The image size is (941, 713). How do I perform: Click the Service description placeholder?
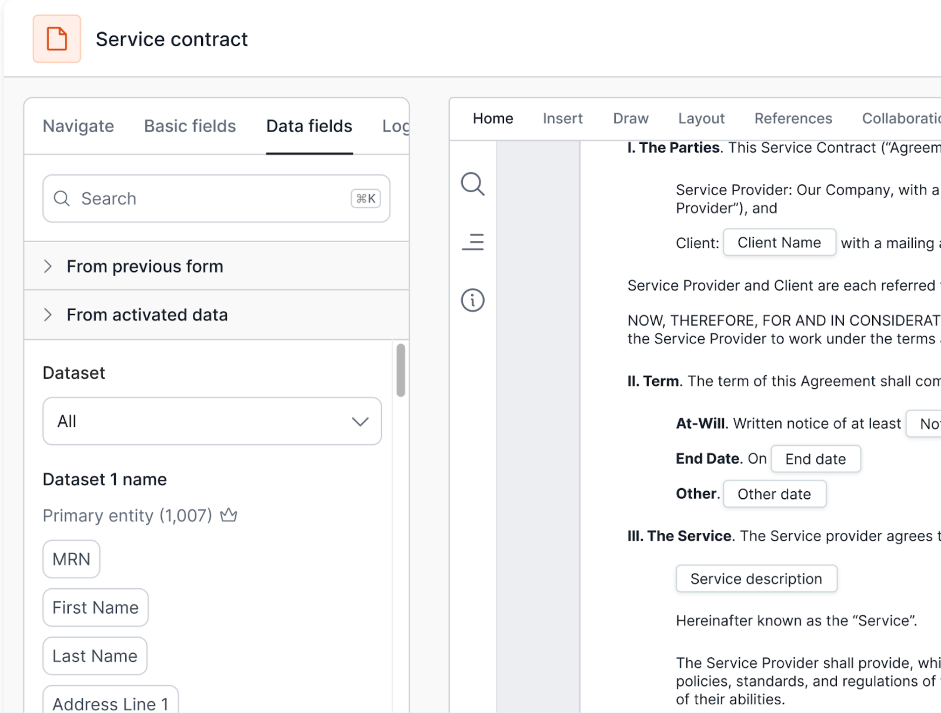pyautogui.click(x=756, y=579)
